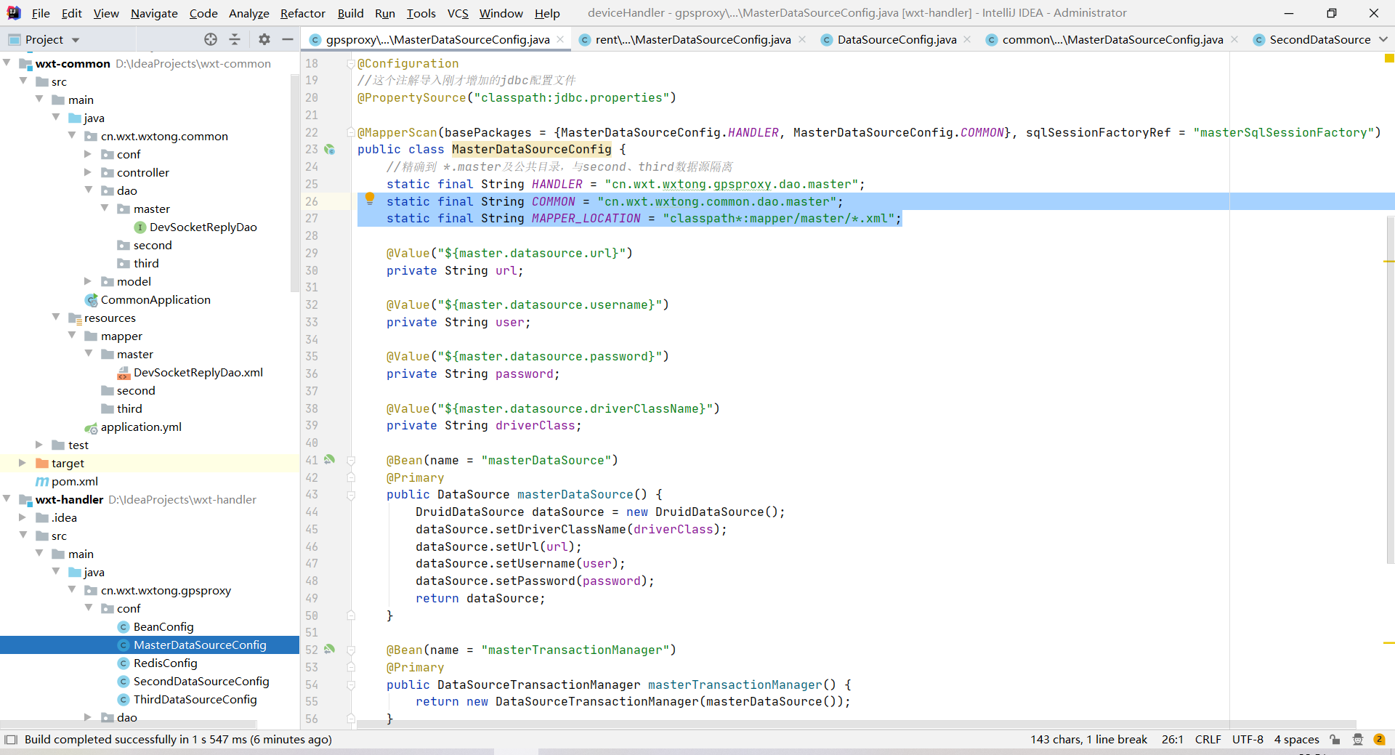The height and width of the screenshot is (755, 1395).
Task: Click UTF-8 encoding in status bar
Action: click(1248, 739)
